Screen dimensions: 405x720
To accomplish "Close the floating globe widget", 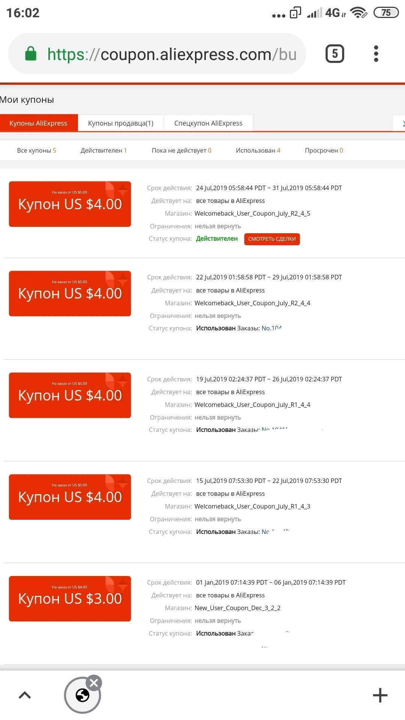I will click(x=94, y=683).
